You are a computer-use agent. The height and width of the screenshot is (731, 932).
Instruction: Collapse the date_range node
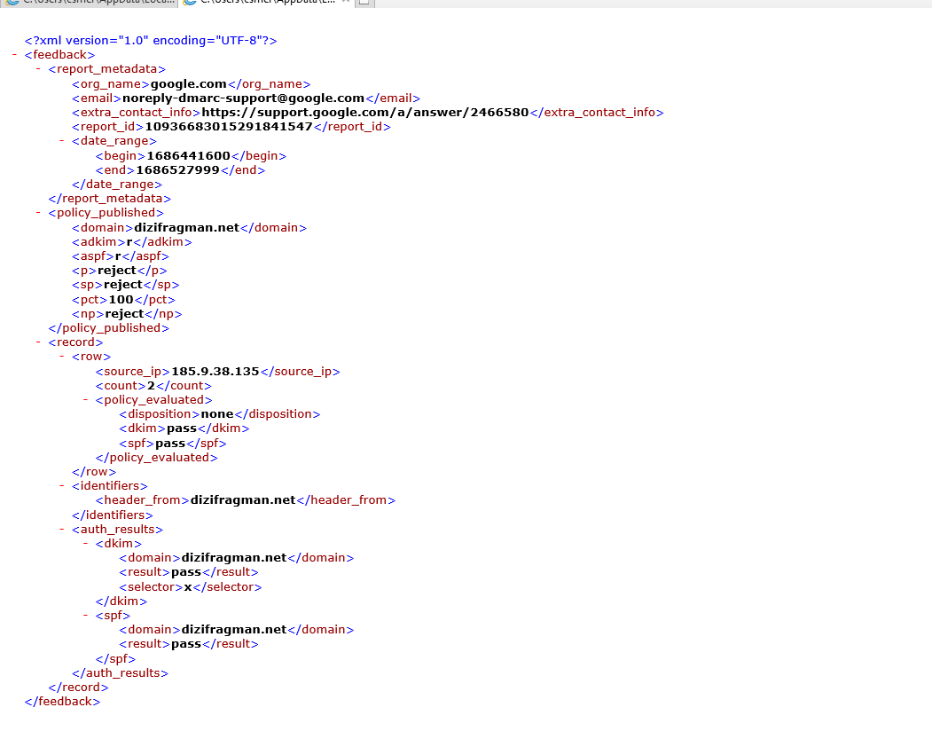[x=62, y=141]
